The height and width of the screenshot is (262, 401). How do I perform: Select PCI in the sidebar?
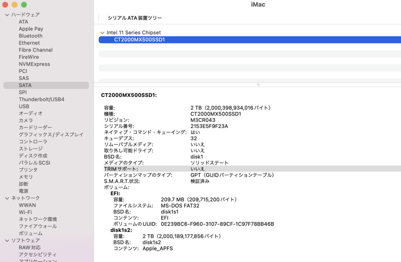23,71
